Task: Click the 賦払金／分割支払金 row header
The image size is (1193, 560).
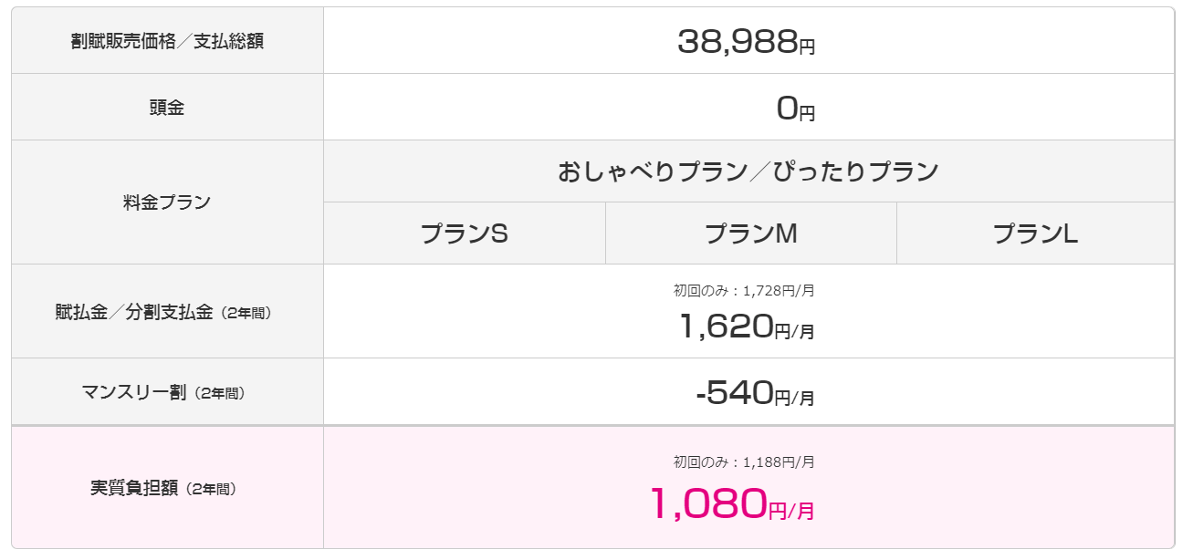Action: 167,312
